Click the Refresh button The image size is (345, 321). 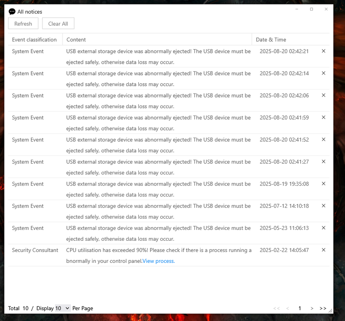click(x=23, y=23)
